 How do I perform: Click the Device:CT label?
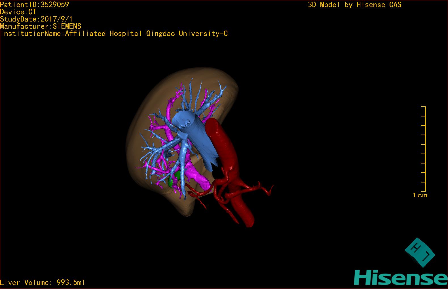pos(18,12)
